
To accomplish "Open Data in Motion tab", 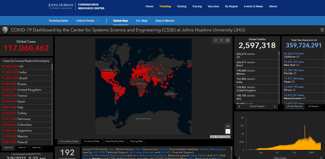I will tap(165, 21).
